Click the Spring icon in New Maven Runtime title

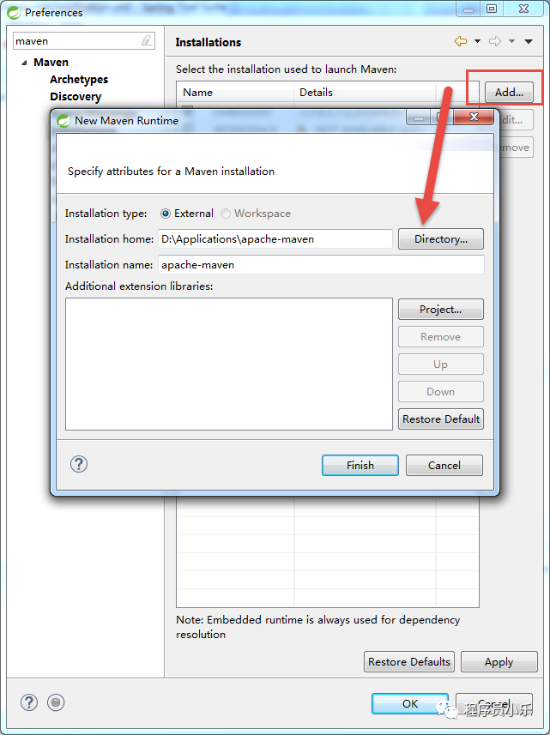coord(63,120)
